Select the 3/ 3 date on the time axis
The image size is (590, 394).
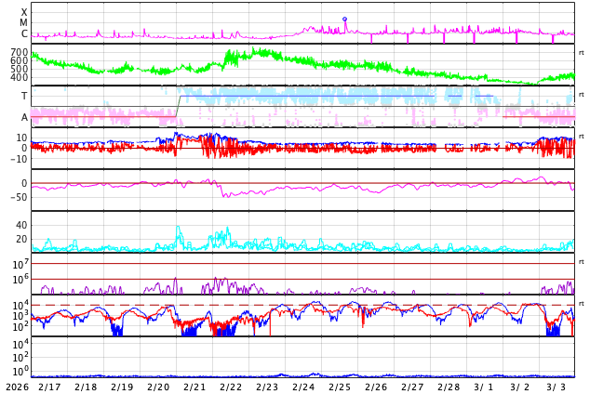click(556, 387)
